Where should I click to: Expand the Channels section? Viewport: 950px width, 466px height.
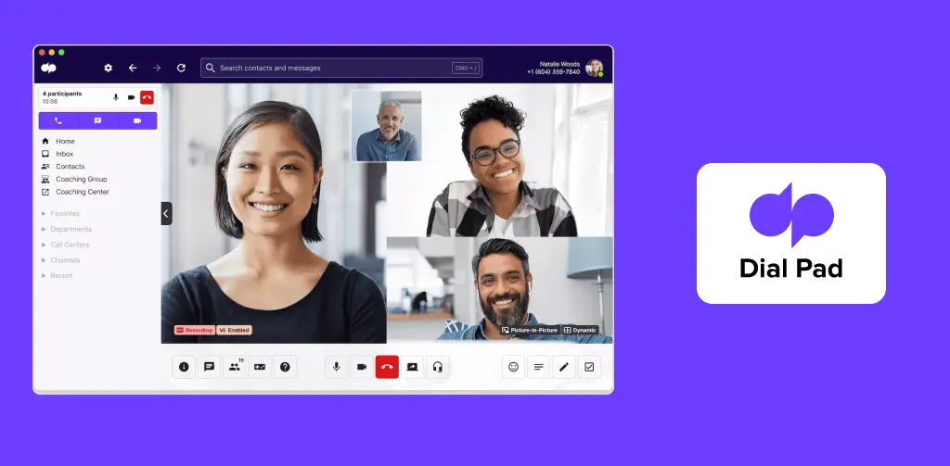[60, 260]
